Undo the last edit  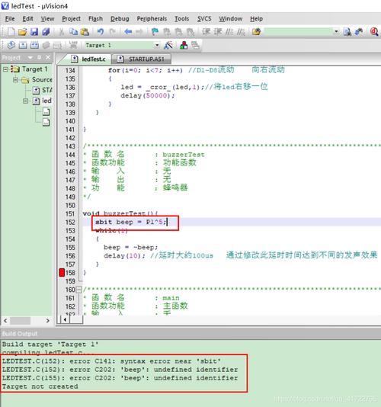[100, 32]
